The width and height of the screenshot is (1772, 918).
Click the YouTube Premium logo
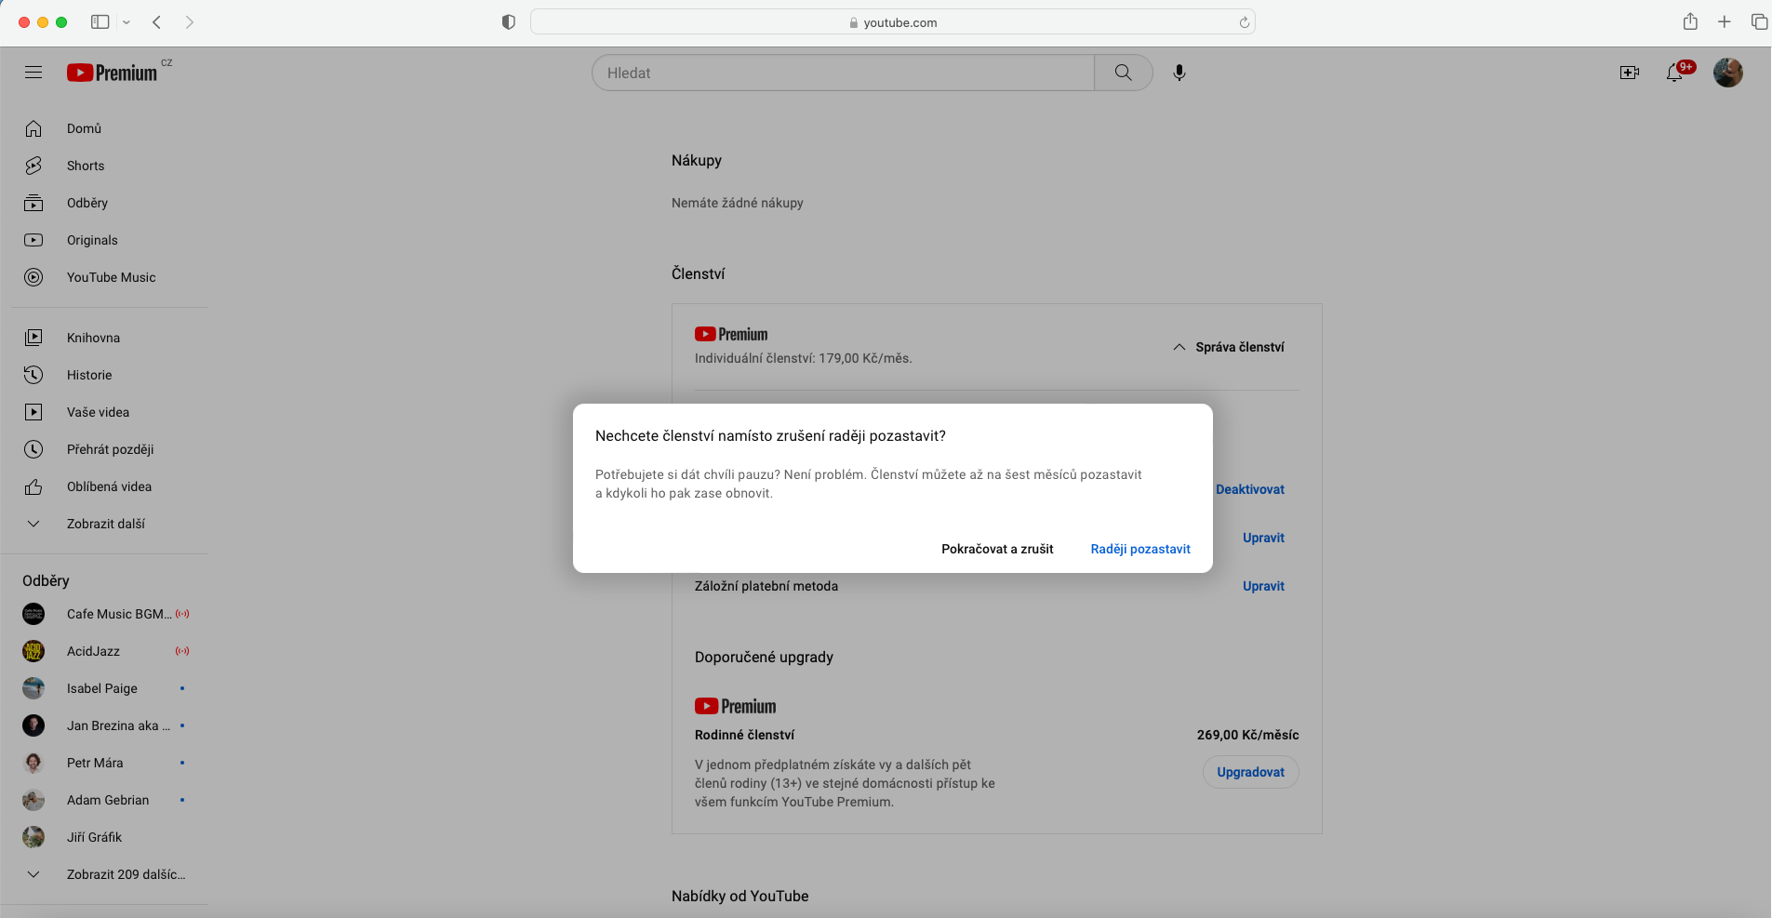point(113,73)
